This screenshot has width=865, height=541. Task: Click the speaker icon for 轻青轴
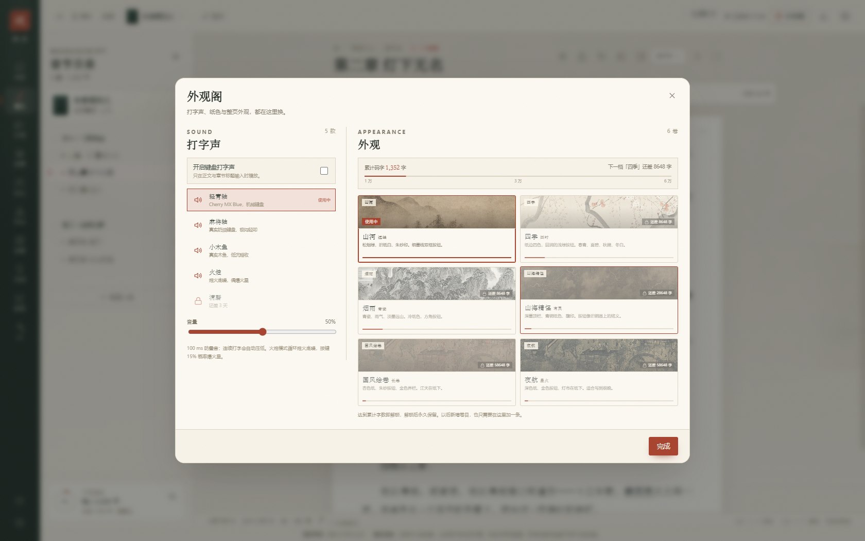(x=198, y=200)
